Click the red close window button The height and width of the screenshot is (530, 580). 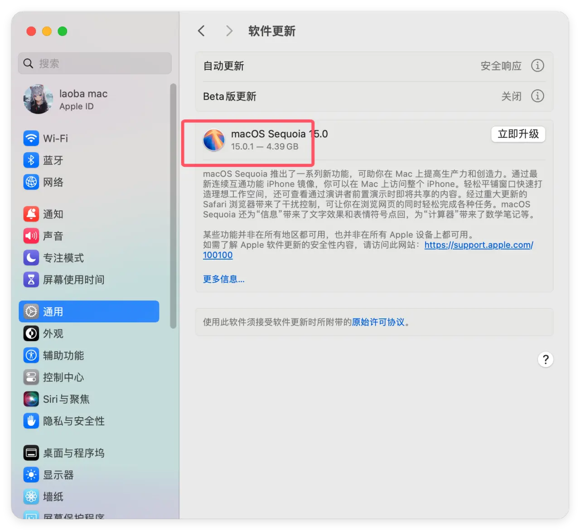click(x=31, y=31)
